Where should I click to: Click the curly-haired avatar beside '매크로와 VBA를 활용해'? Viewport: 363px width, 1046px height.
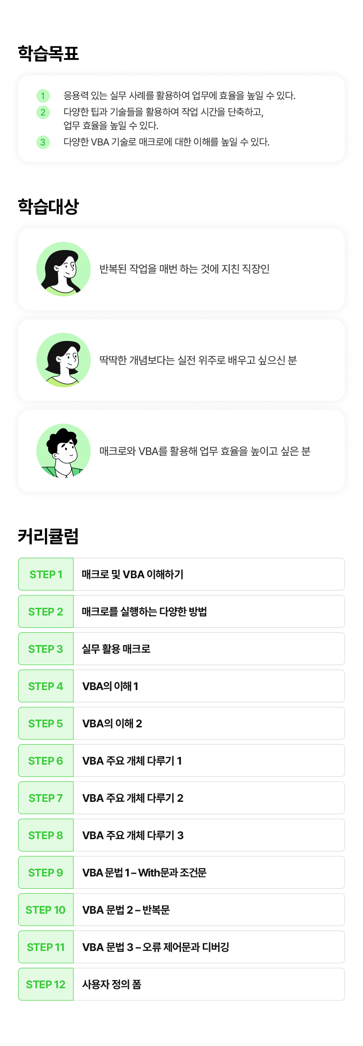[64, 451]
